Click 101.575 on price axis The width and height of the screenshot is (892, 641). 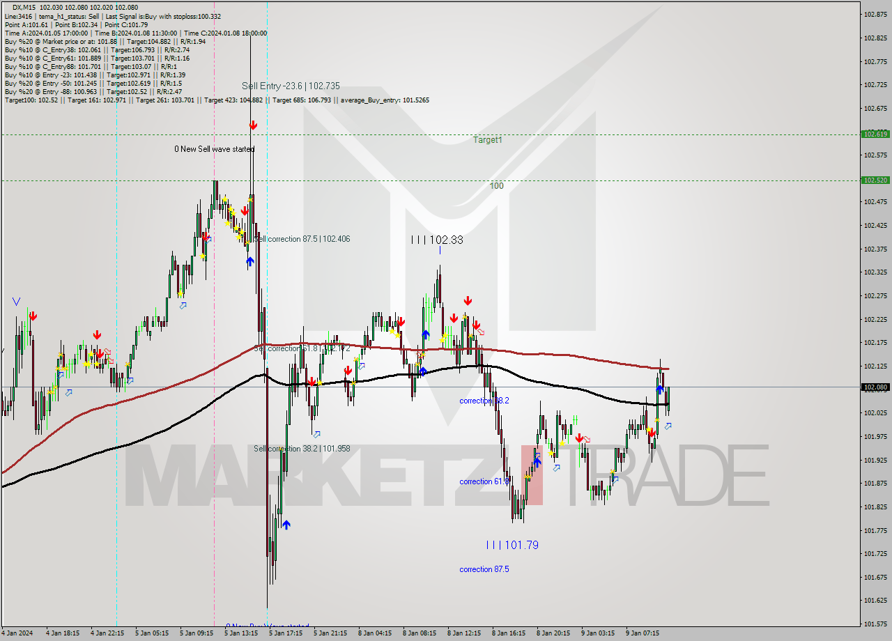point(877,624)
